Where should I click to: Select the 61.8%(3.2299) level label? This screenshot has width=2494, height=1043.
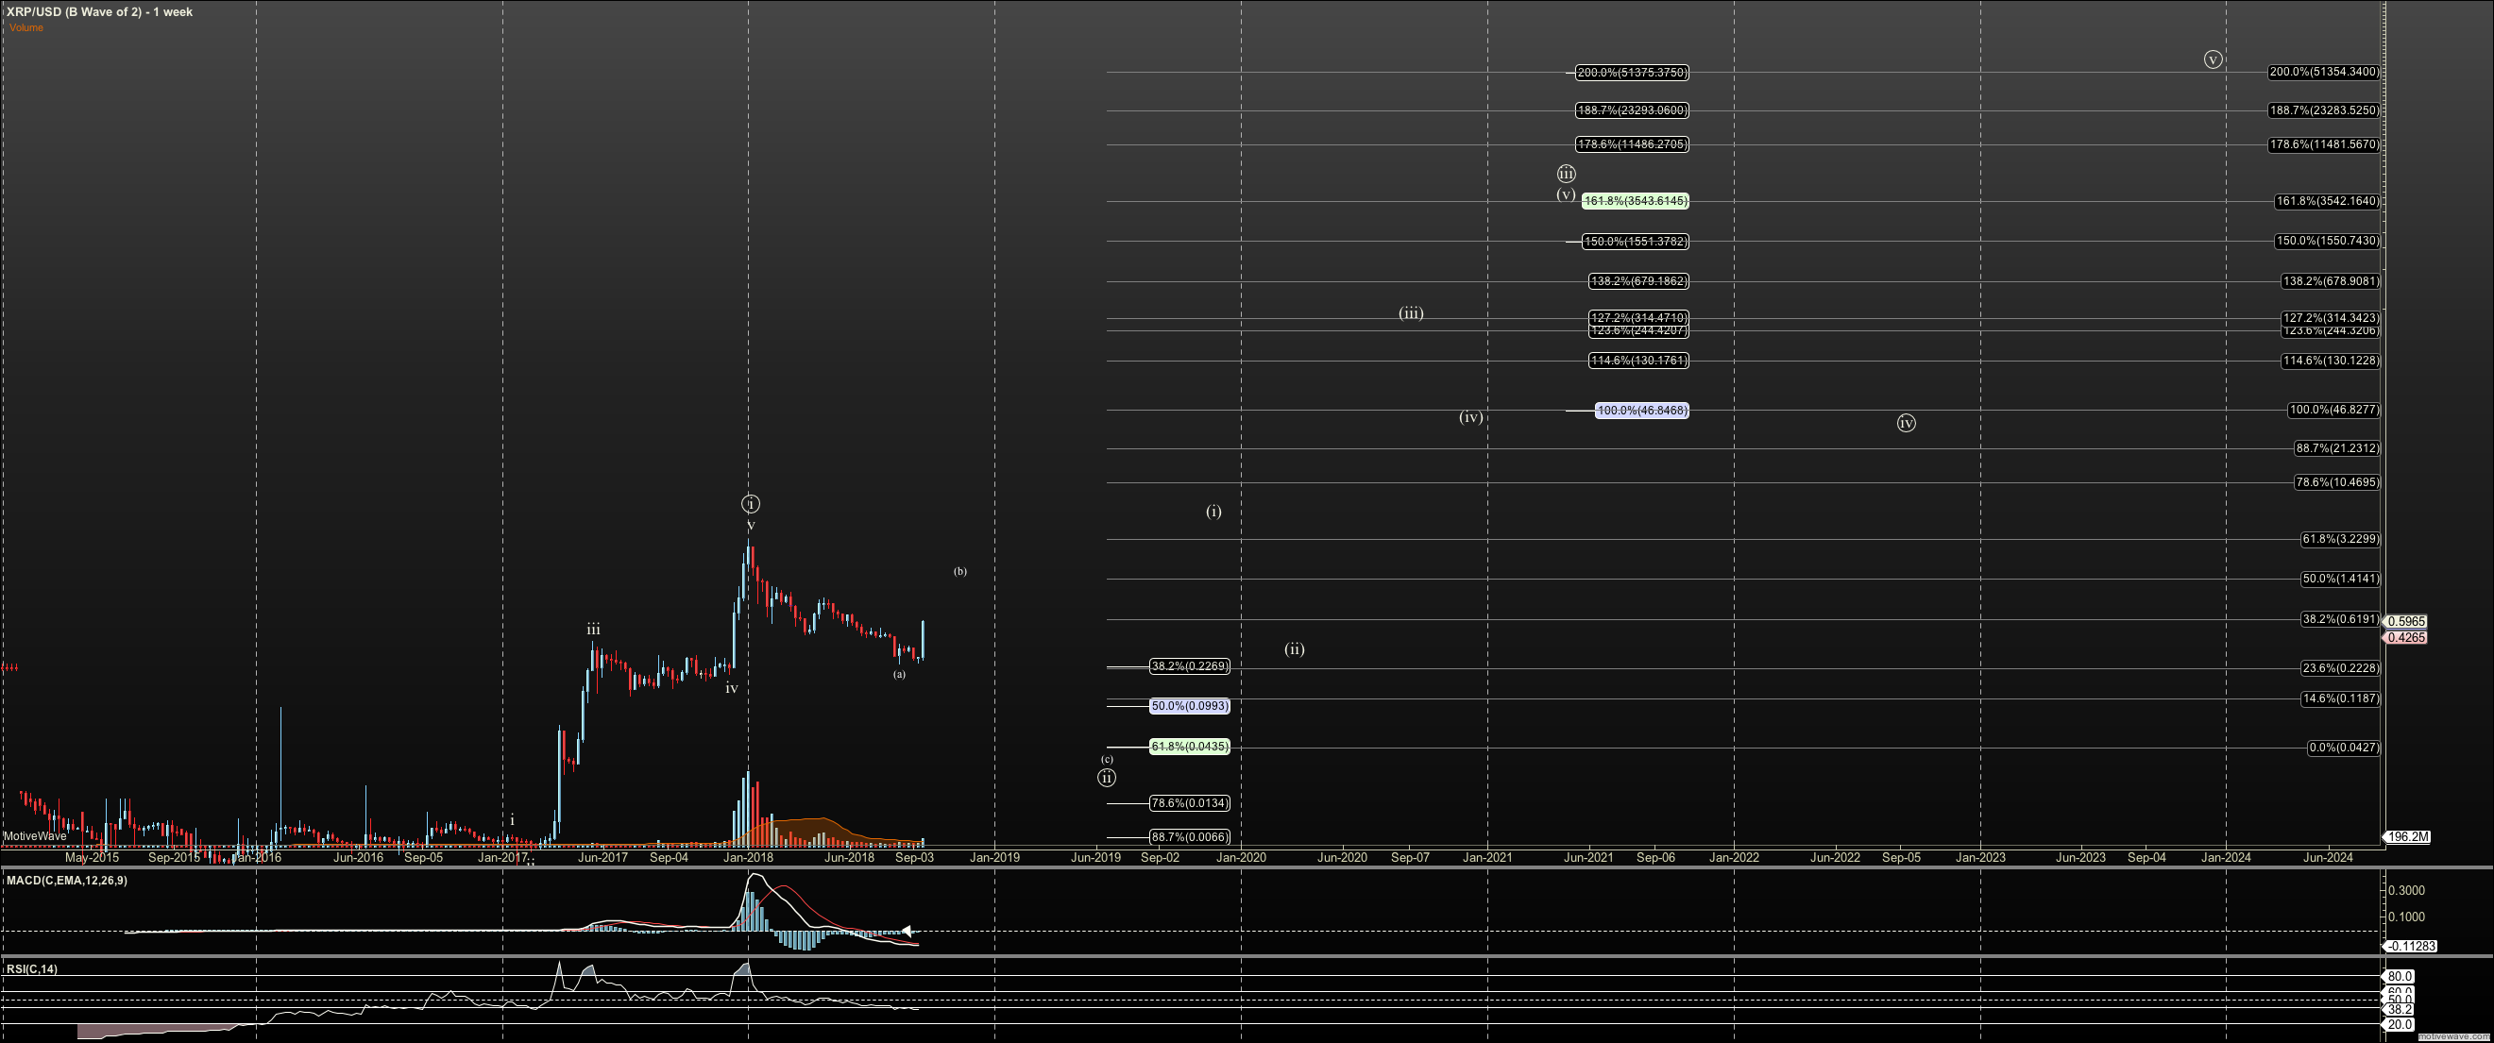pyautogui.click(x=2340, y=539)
